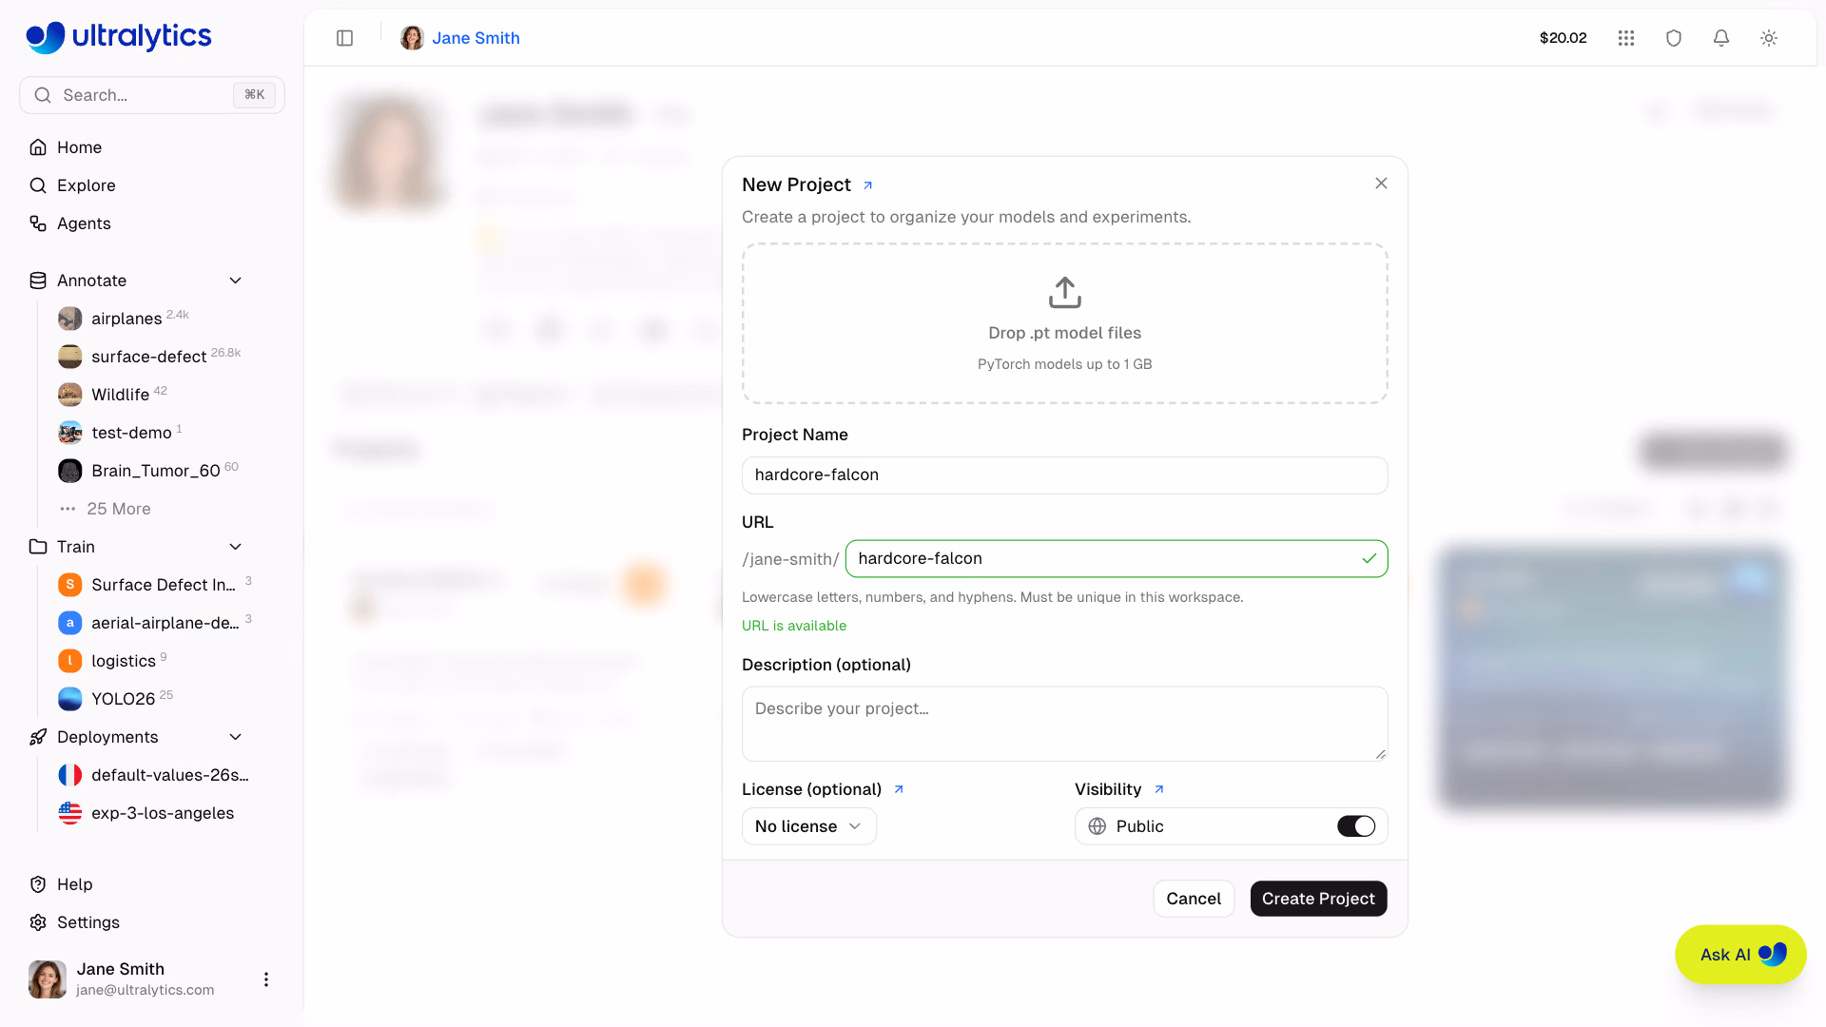Open the Visibility help link arrow
The height and width of the screenshot is (1027, 1826).
[x=1158, y=789]
